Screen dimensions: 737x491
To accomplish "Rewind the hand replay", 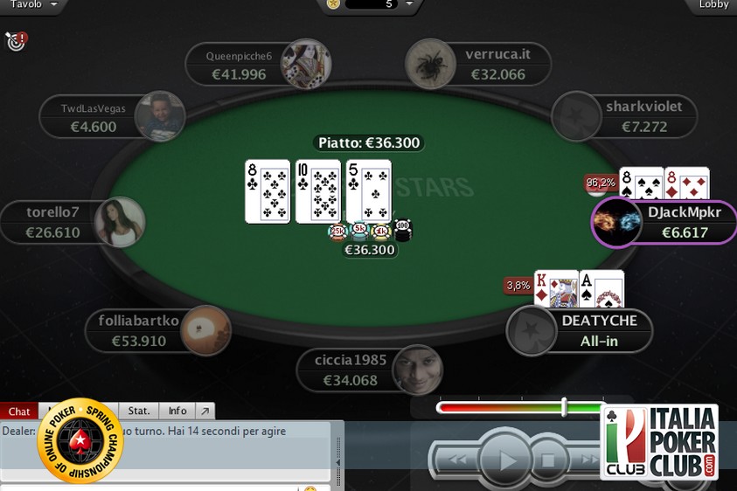I will point(457,460).
